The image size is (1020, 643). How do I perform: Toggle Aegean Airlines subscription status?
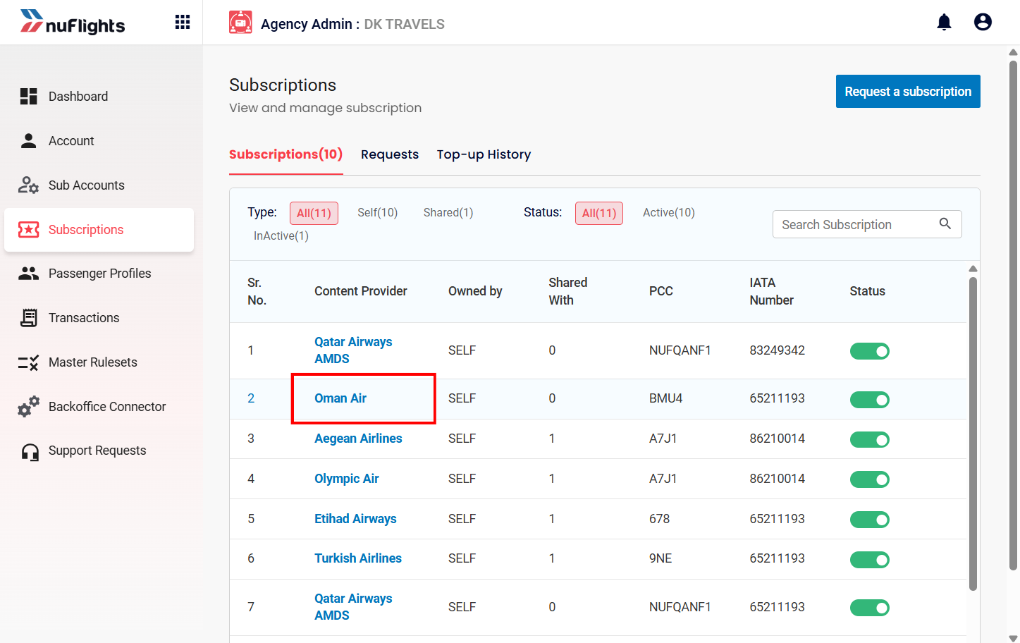tap(869, 440)
